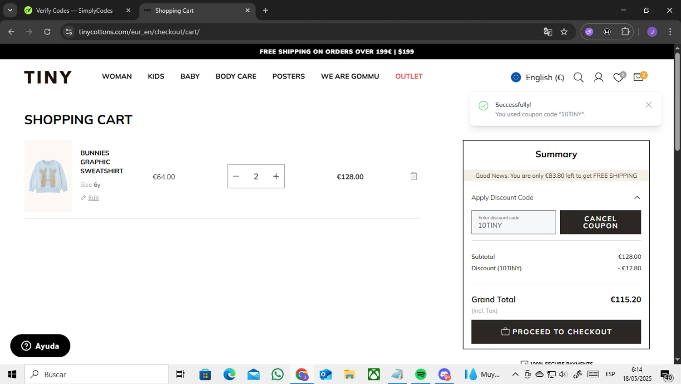Open the wishlist heart icon
This screenshot has width=681, height=384.
(x=618, y=78)
